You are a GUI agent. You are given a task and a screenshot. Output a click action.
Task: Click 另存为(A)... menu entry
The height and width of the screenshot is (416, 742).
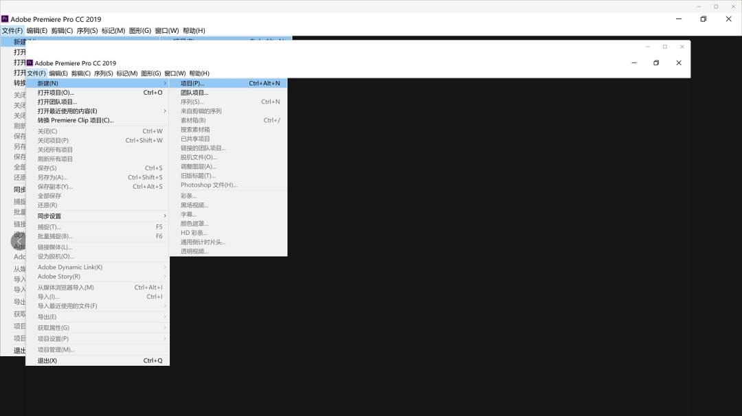click(98, 177)
